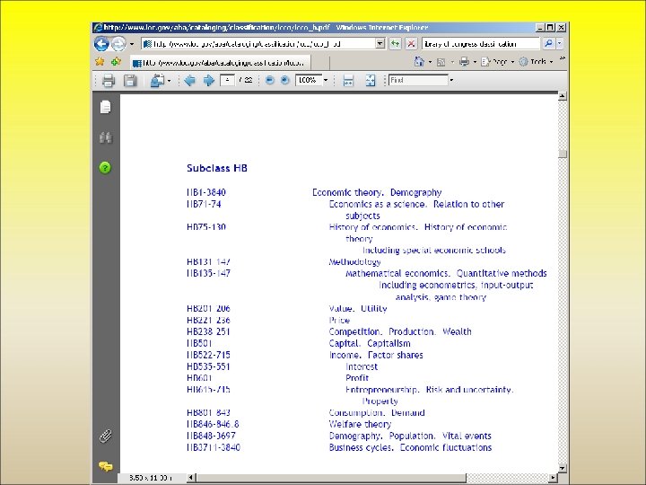
Task: Click the 100% zoom value field
Action: coord(308,80)
